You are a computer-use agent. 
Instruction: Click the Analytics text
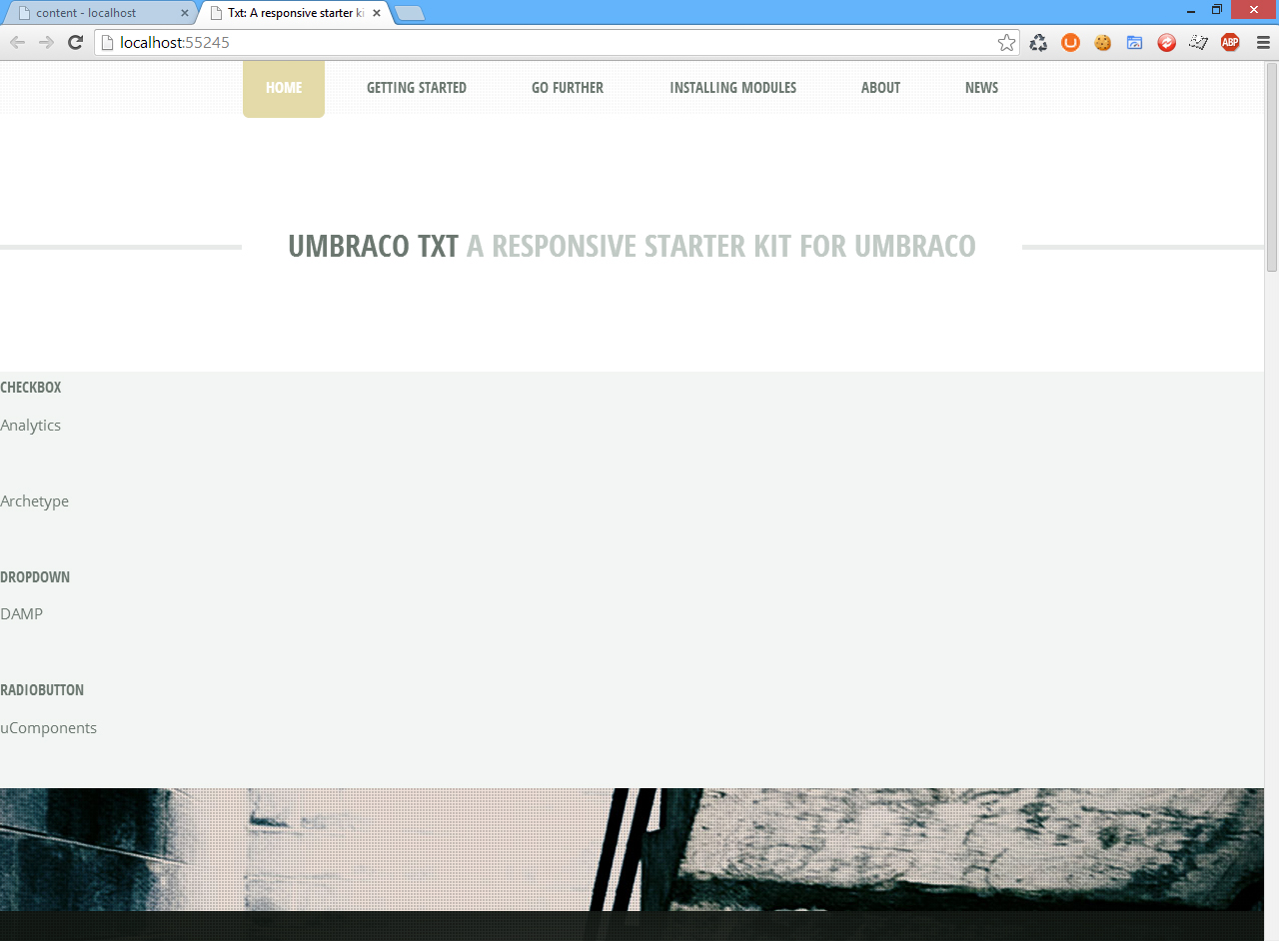[31, 426]
